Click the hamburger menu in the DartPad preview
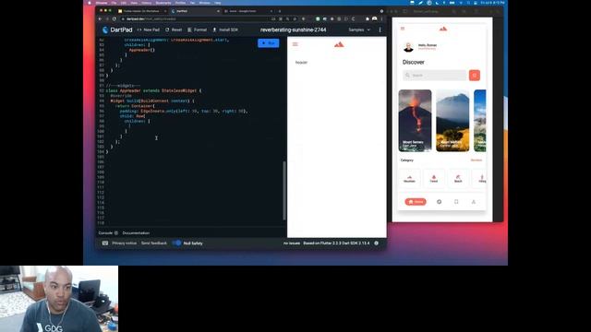 click(295, 44)
